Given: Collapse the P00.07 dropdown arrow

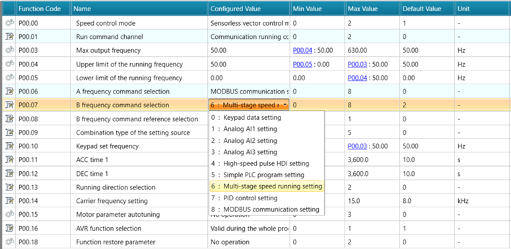Looking at the screenshot, I should click(x=285, y=105).
